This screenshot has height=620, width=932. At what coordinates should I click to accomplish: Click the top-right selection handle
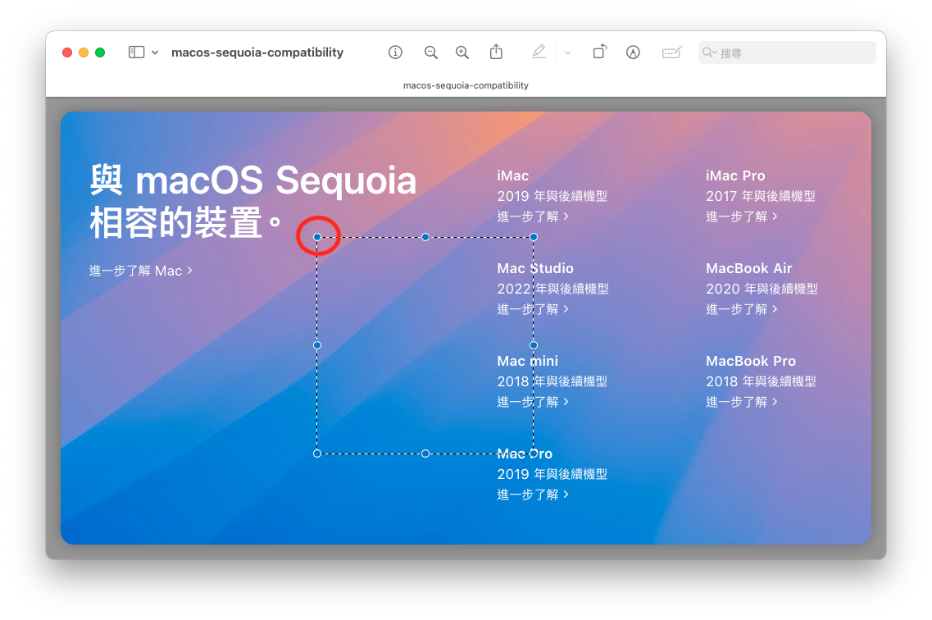tap(534, 237)
